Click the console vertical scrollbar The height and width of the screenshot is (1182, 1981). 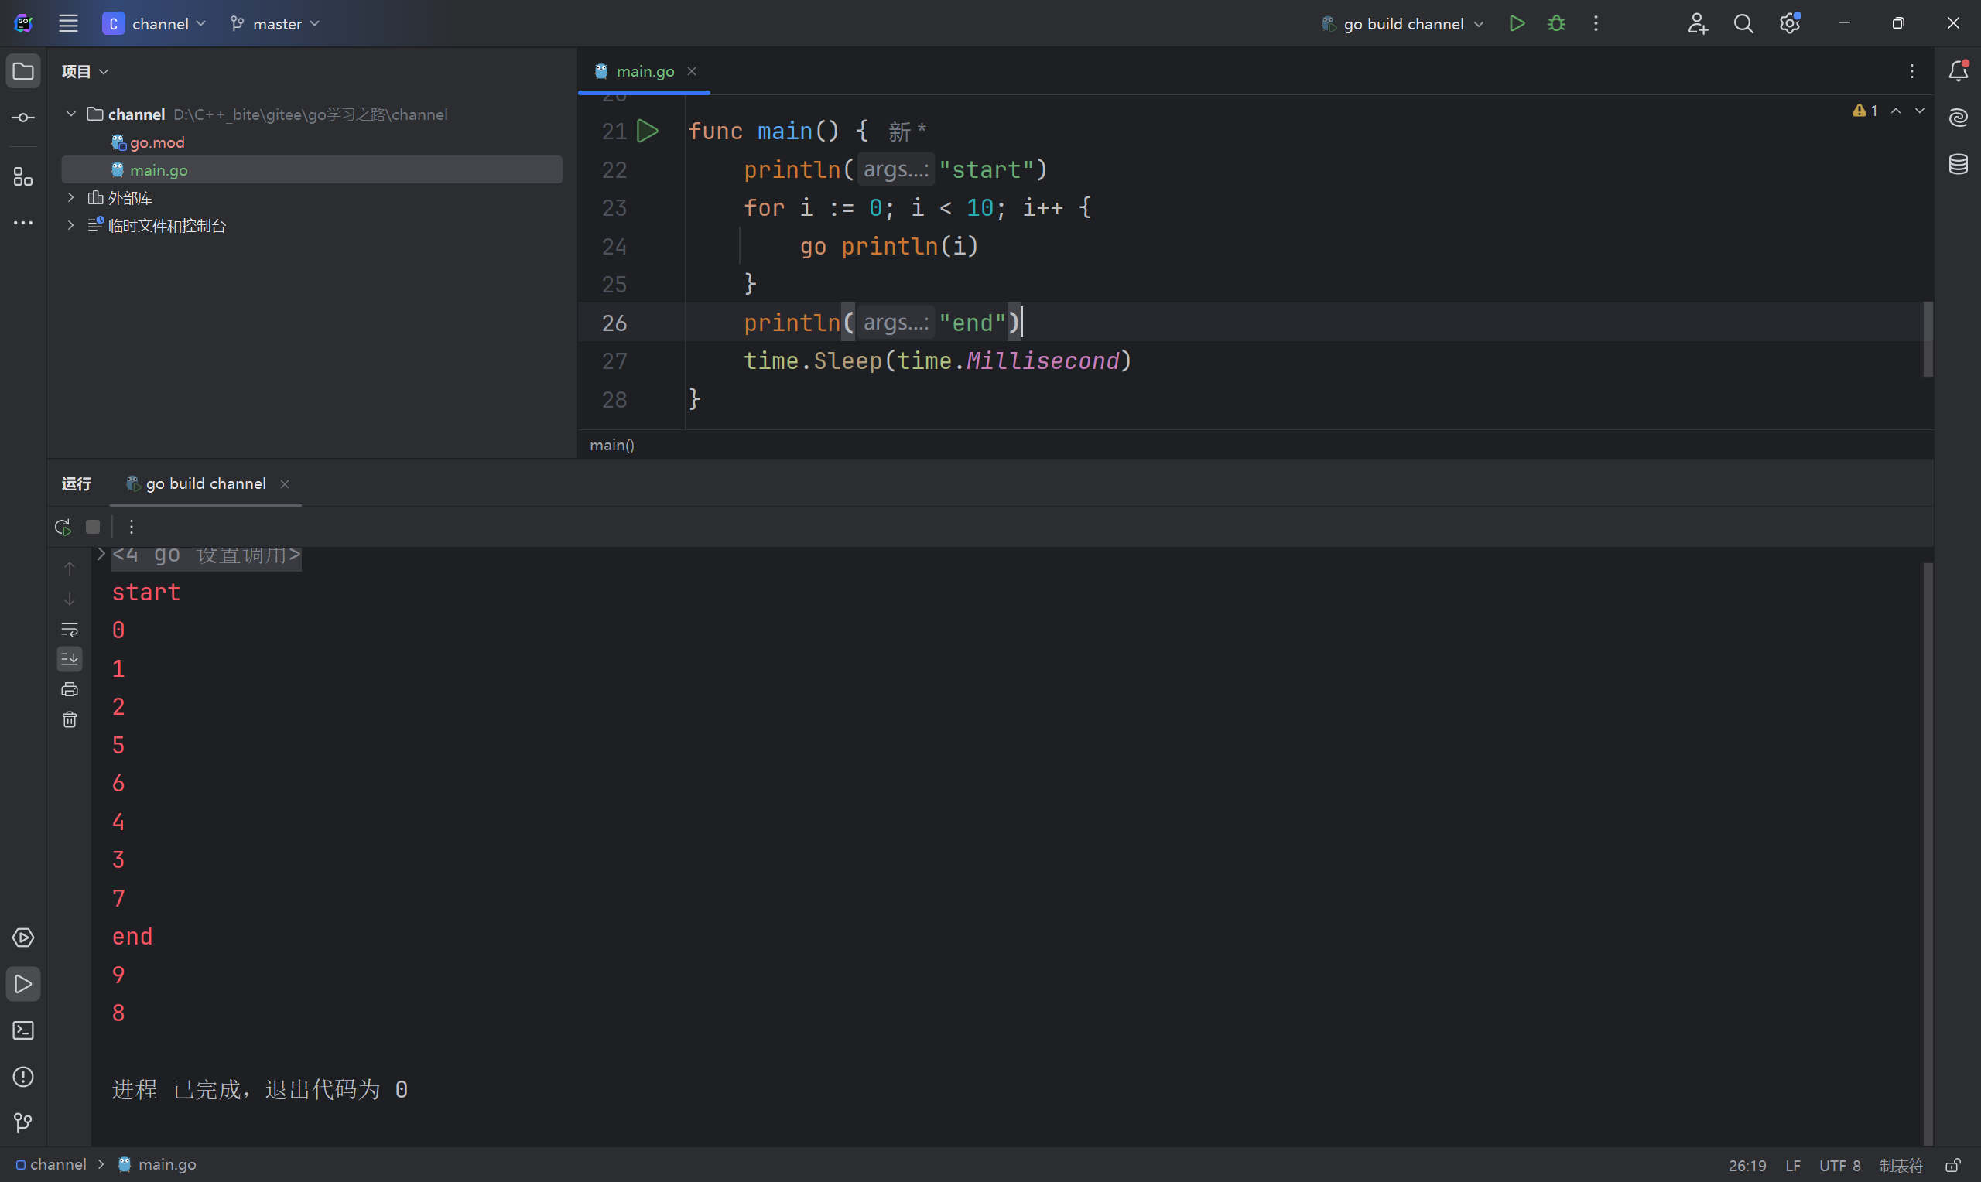point(1928,853)
